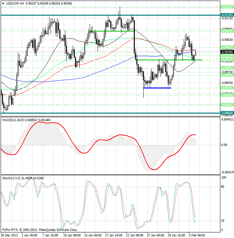Click the 0.91550 price level label
234x238 pixels.
[227, 7]
